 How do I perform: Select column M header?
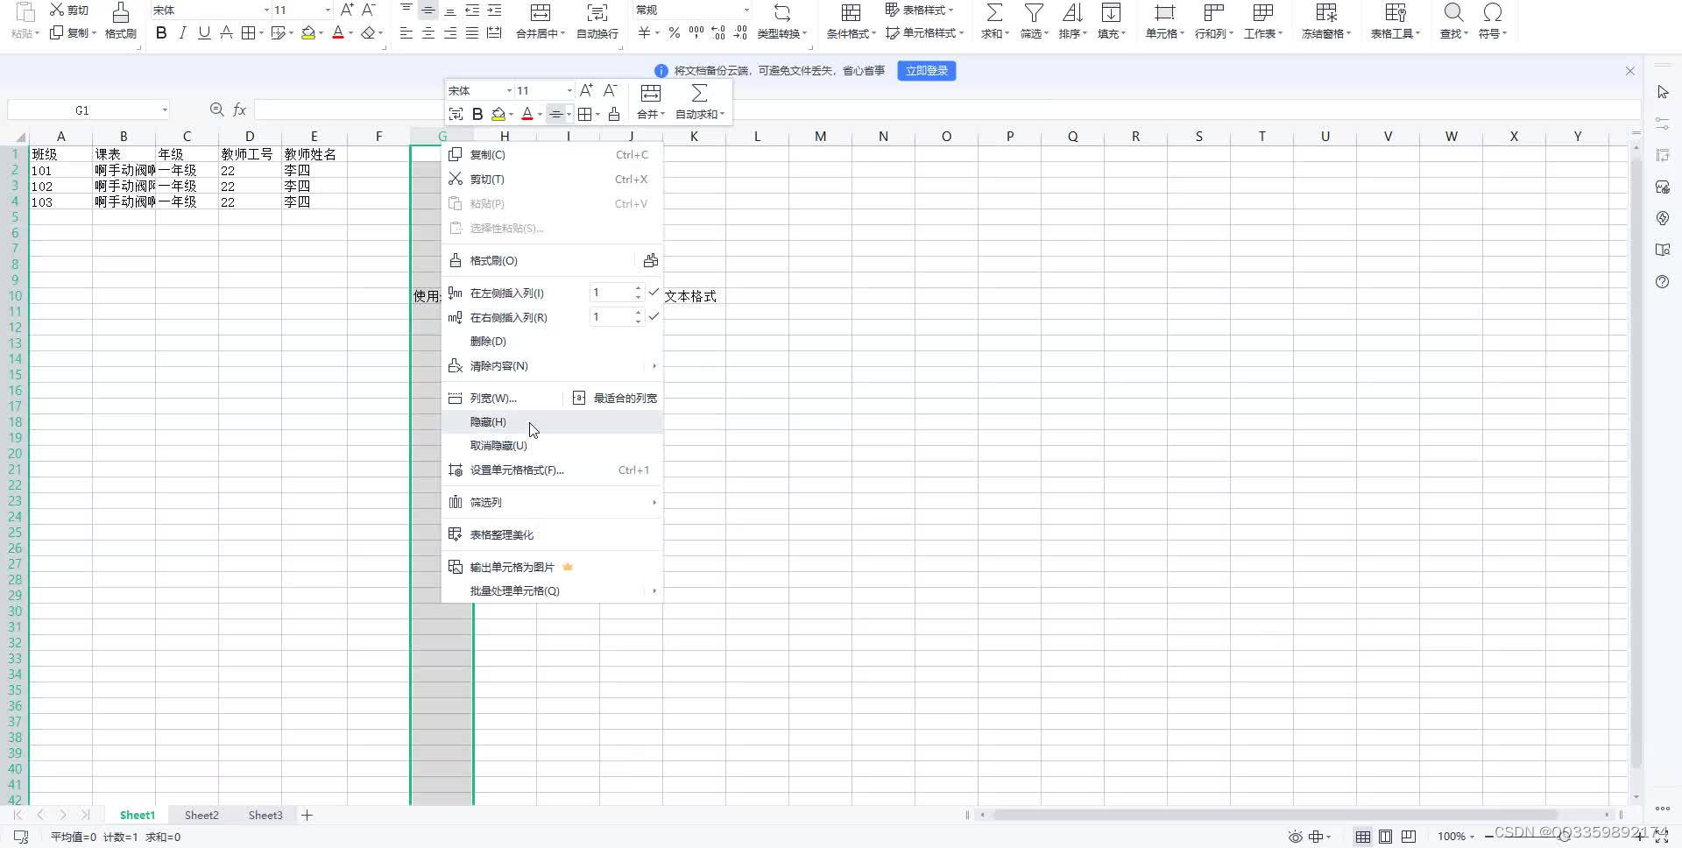pyautogui.click(x=820, y=137)
